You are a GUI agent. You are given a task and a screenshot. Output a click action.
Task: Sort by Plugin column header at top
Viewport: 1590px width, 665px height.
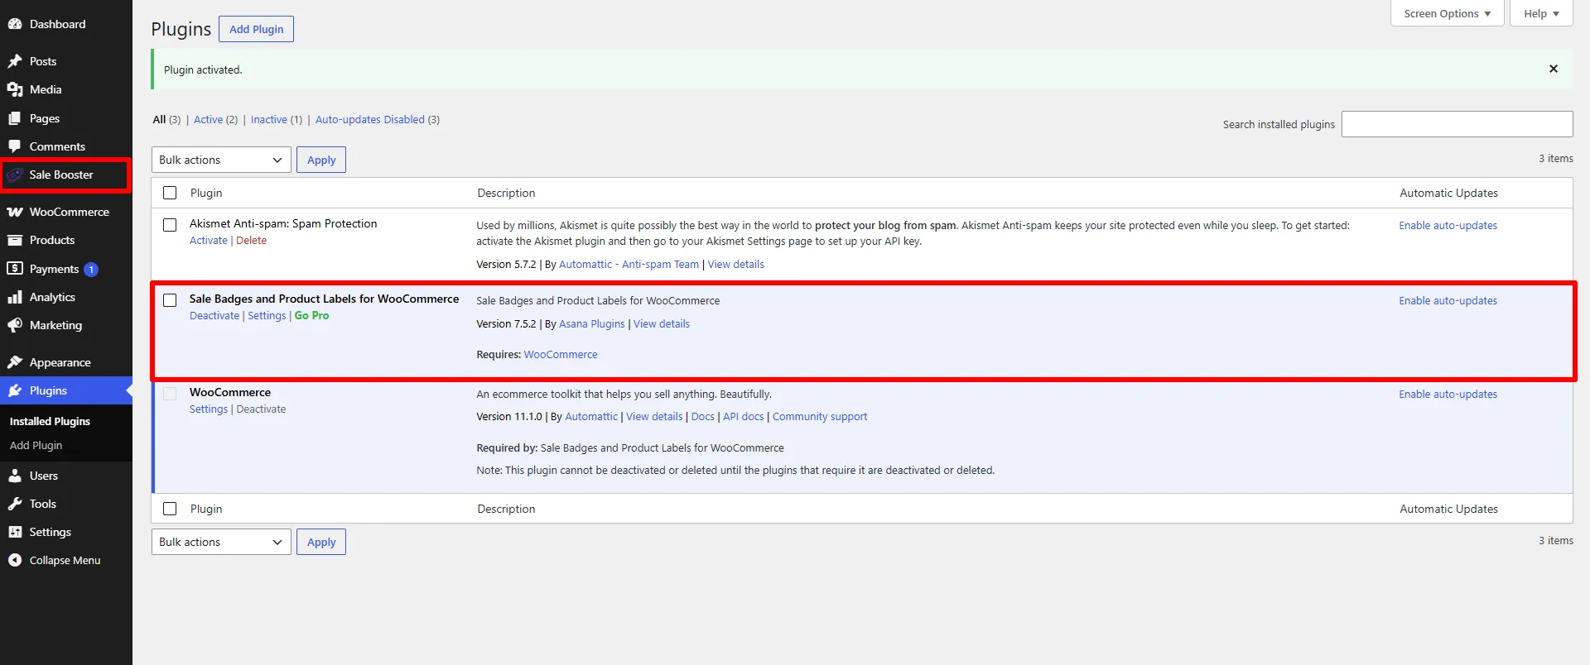pos(206,193)
